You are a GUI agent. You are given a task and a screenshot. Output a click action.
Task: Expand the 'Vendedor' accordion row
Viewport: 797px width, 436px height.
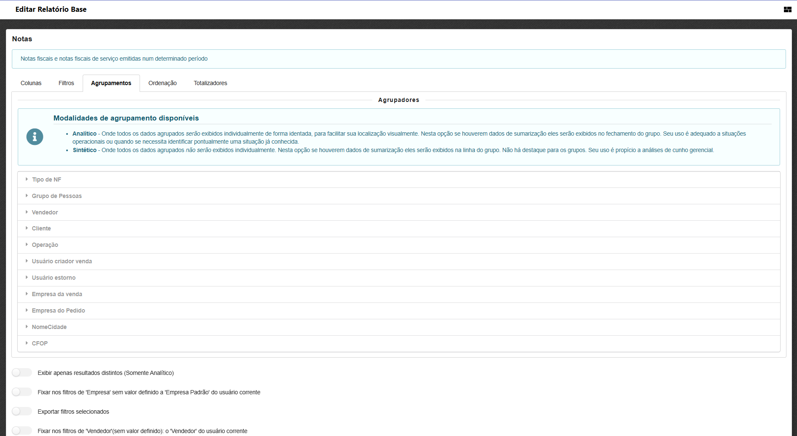point(45,212)
